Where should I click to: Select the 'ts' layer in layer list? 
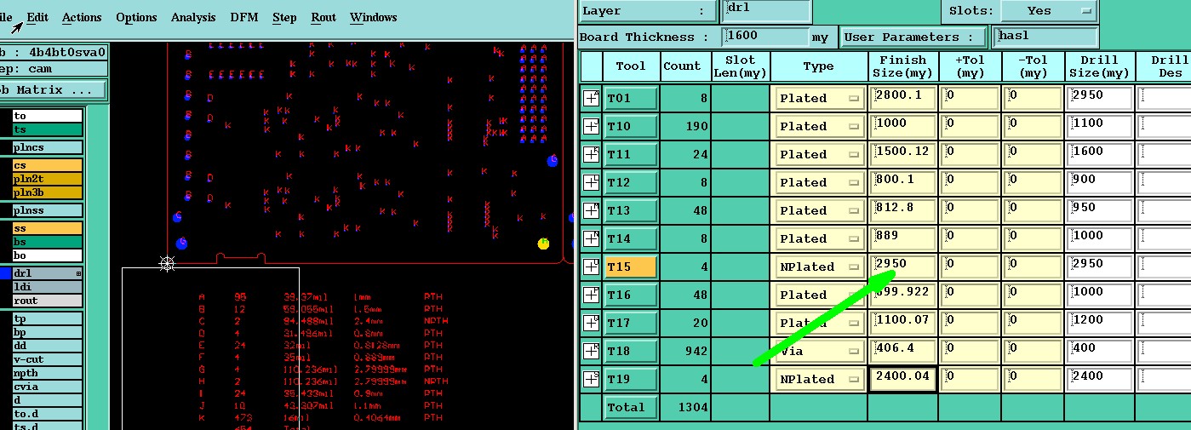coord(48,129)
